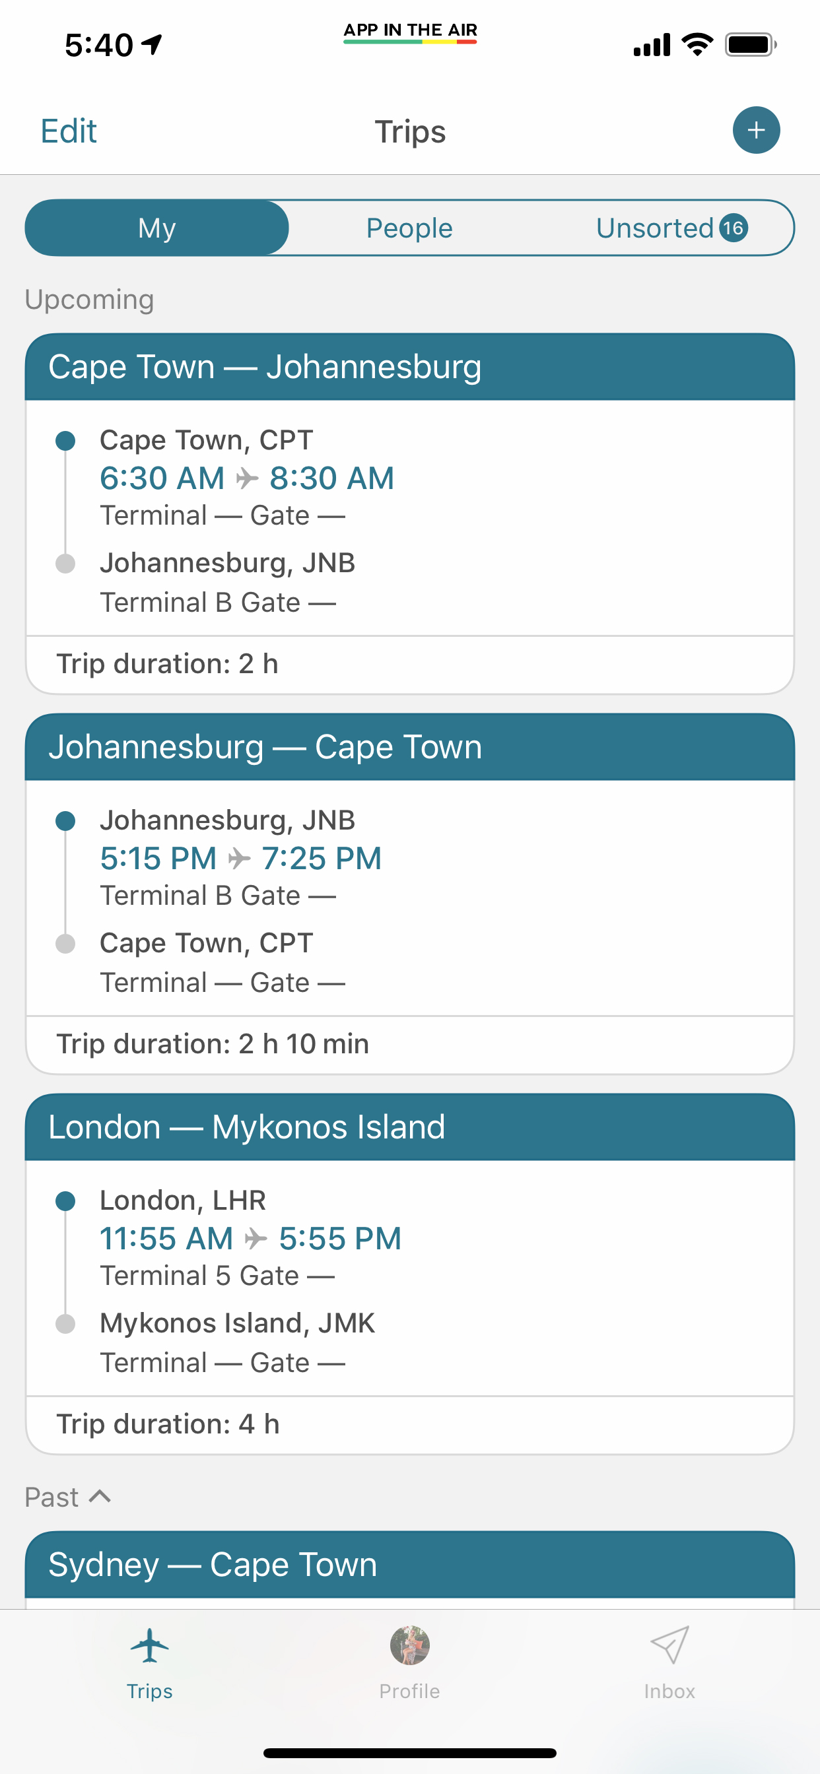Tap the plus icon to add a trip
Image resolution: width=820 pixels, height=1774 pixels.
(756, 130)
